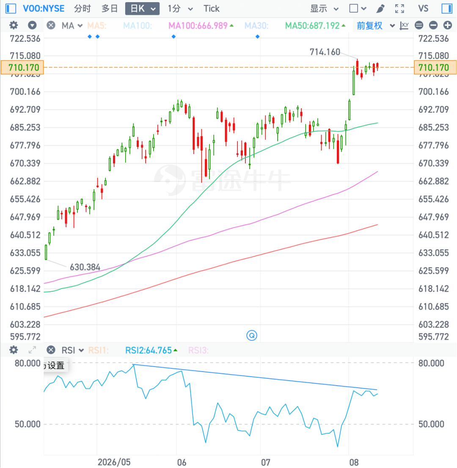
Task: Click the XY axis scale icon
Action: [x=404, y=25]
